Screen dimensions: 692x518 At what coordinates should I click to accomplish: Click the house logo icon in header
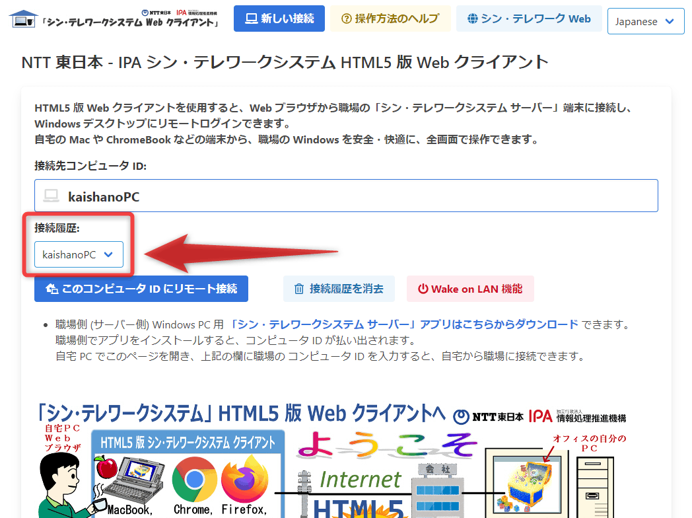(23, 19)
